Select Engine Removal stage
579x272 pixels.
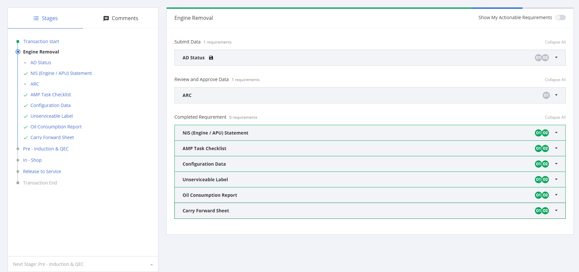[41, 52]
